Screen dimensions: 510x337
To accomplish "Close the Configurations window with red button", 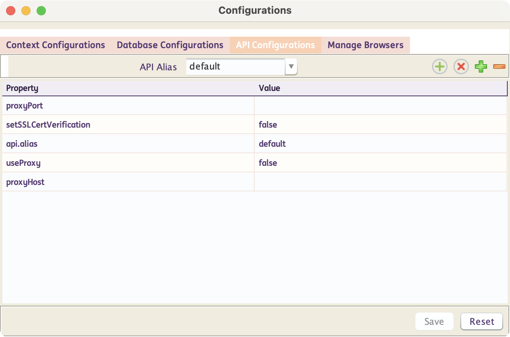I will [11, 11].
